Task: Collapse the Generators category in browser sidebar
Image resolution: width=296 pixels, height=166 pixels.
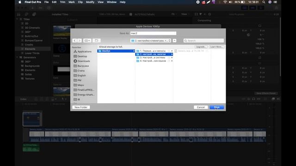Action: click(x=17, y=57)
